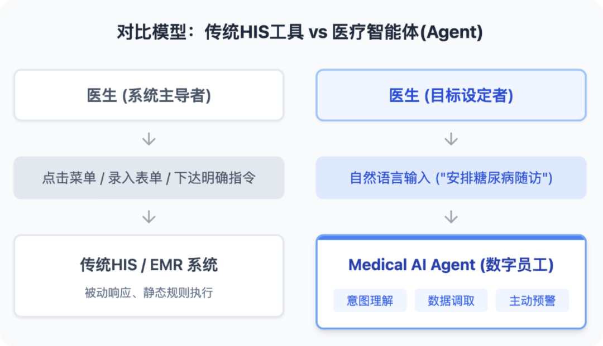
Task: Click the down arrow beneath 医生 (系统主导者)
Action: [x=149, y=139]
